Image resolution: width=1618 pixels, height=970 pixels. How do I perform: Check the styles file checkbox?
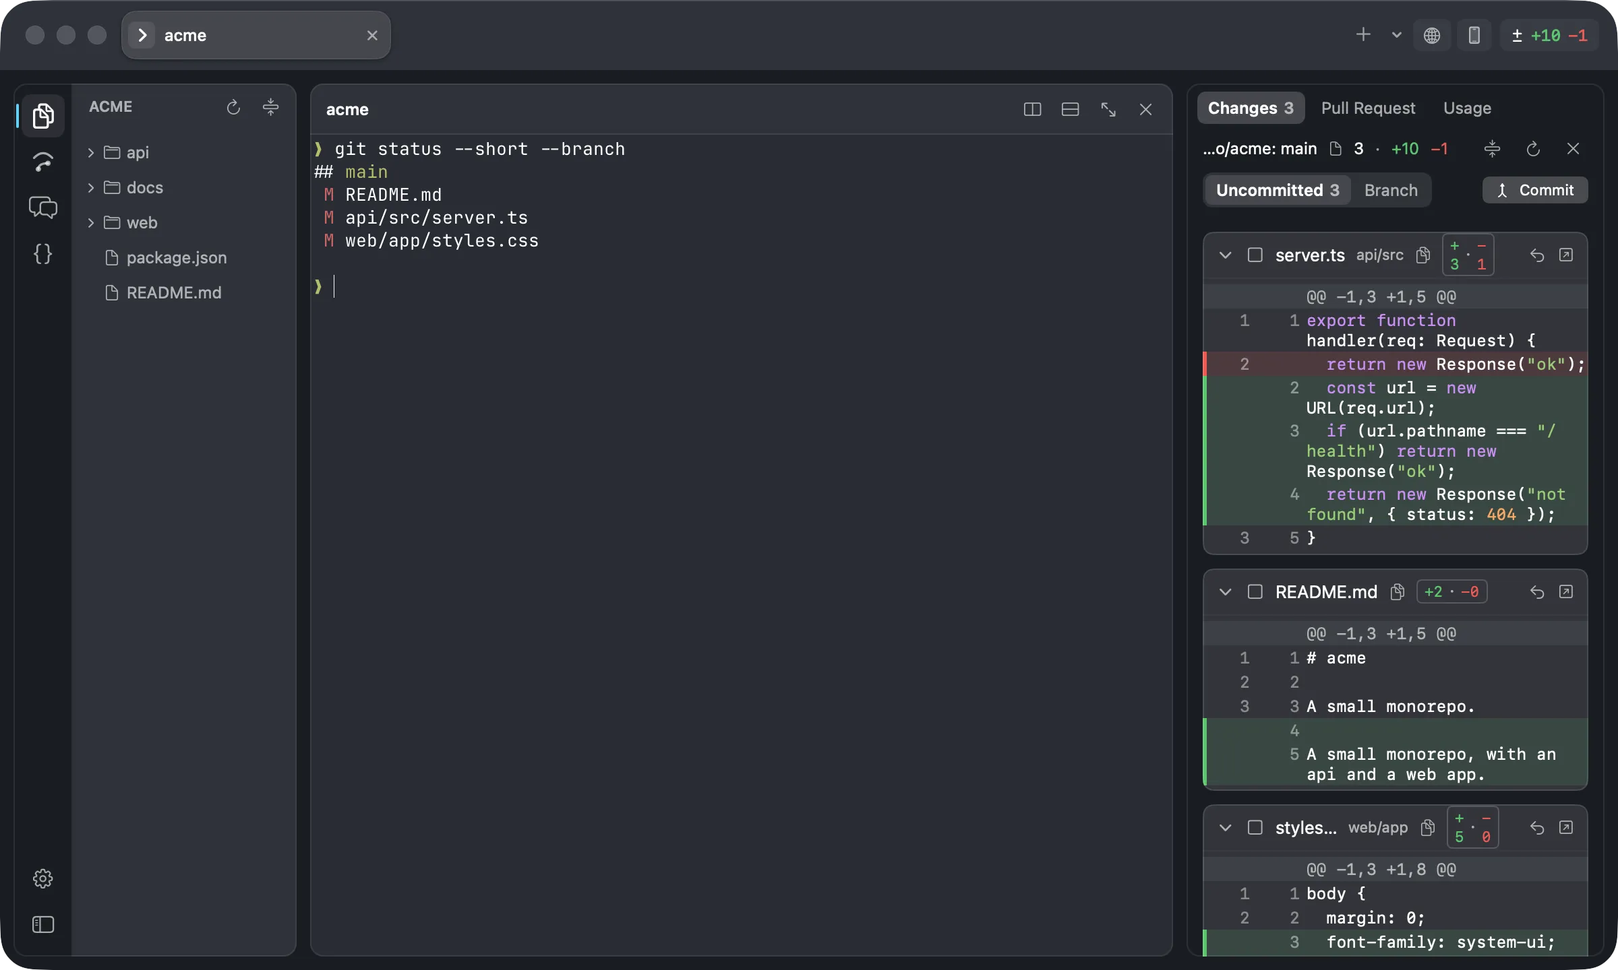[x=1255, y=827]
